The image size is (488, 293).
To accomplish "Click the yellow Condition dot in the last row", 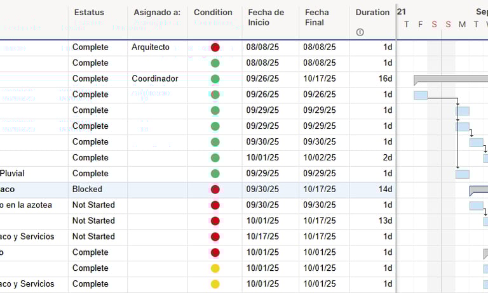I will (215, 284).
